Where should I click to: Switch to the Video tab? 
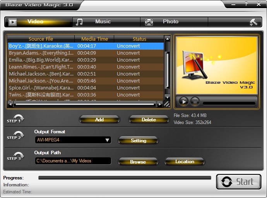click(39, 22)
